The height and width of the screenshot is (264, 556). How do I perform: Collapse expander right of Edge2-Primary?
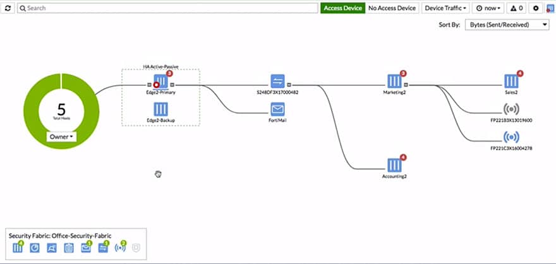point(172,85)
